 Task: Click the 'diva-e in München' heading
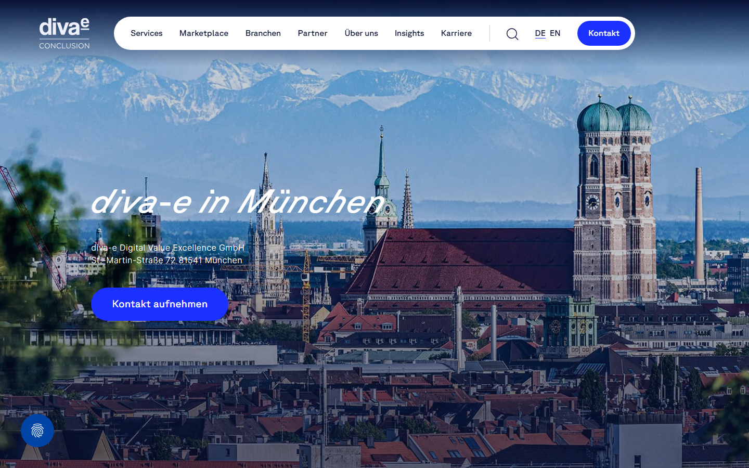pos(237,202)
